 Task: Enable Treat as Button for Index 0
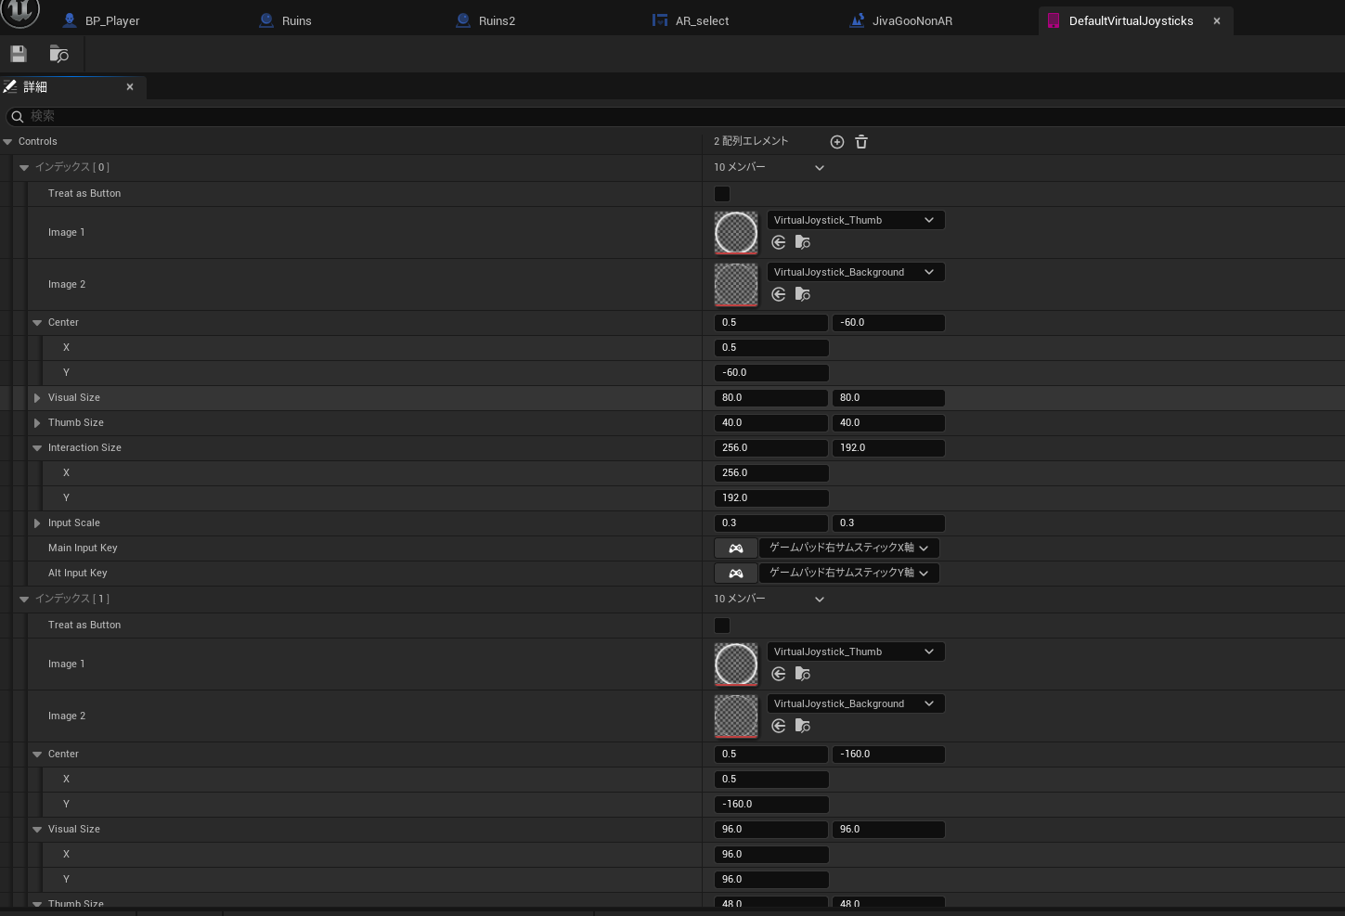(722, 194)
